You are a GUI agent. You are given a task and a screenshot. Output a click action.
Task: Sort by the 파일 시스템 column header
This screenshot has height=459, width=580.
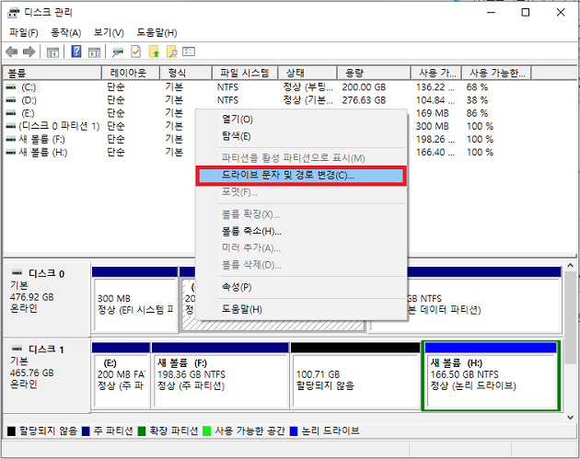tap(245, 74)
